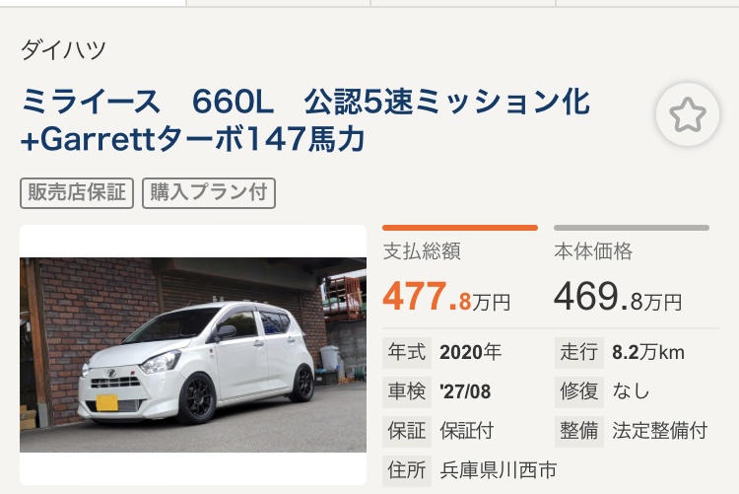Screen dimensions: 739x494
Task: Click the 保証 label tag
Action: click(407, 431)
